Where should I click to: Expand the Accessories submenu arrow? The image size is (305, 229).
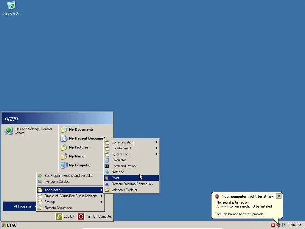coord(102,190)
